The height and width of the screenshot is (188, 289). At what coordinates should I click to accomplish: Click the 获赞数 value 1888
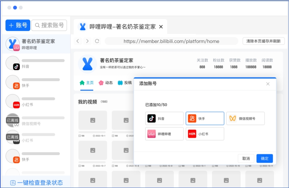(x=234, y=67)
